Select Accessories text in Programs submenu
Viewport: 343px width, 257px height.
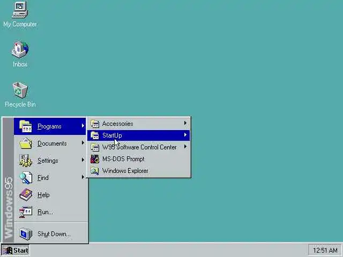[x=118, y=124]
